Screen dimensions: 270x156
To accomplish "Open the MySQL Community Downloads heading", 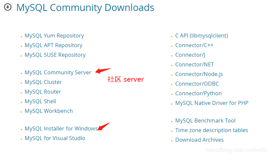I will (85, 8).
